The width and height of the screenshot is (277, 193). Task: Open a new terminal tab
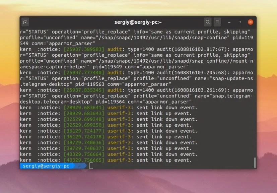pyautogui.click(x=25, y=22)
